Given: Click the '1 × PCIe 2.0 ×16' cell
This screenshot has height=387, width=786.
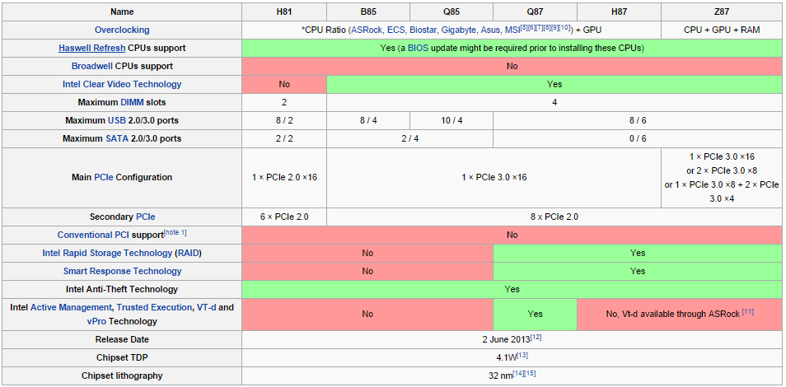Looking at the screenshot, I should (x=284, y=177).
